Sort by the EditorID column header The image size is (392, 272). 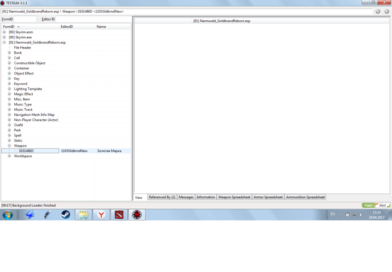77,27
